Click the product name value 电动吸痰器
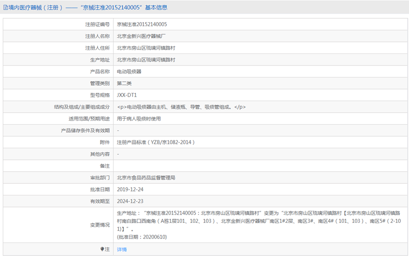 (129, 72)
